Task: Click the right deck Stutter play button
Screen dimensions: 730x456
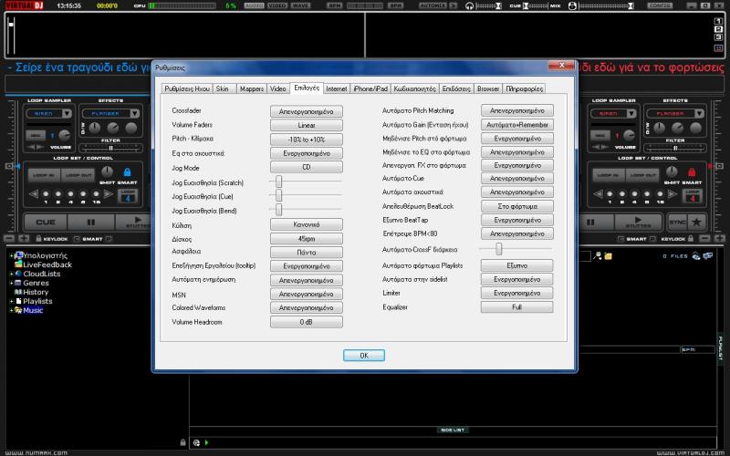Action: pos(638,222)
